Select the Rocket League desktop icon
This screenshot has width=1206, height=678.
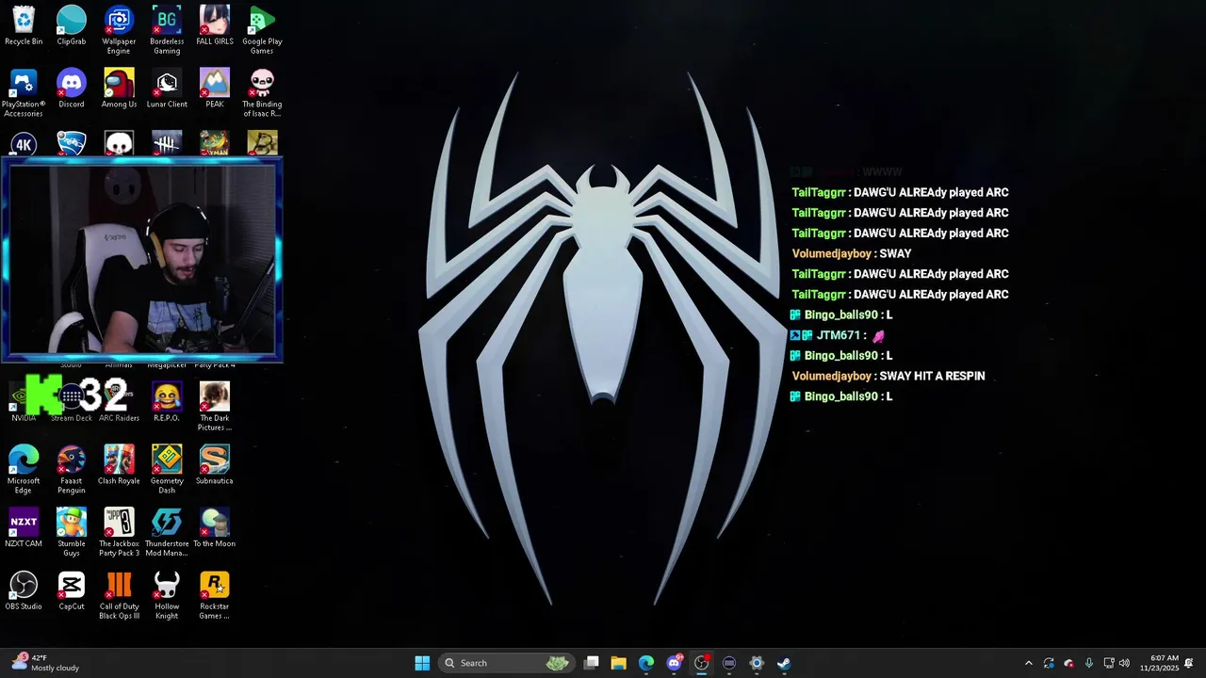71,143
